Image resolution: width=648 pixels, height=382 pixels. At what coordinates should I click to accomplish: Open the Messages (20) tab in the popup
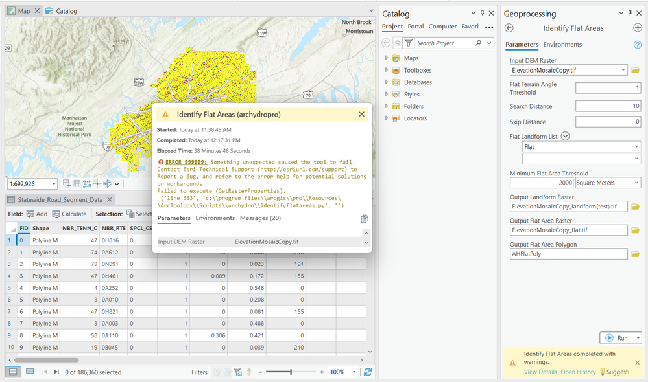pyautogui.click(x=260, y=218)
